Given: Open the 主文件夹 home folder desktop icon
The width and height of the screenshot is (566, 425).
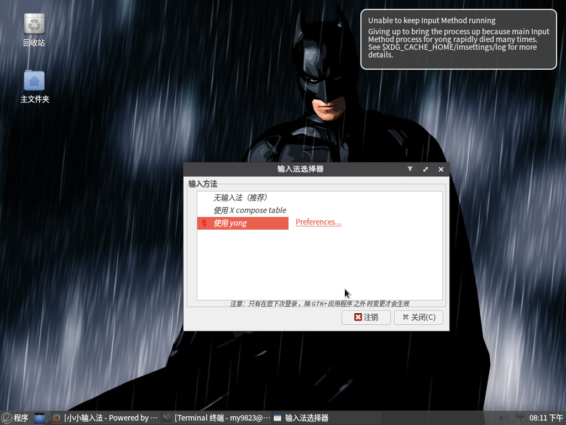Looking at the screenshot, I should 34,87.
